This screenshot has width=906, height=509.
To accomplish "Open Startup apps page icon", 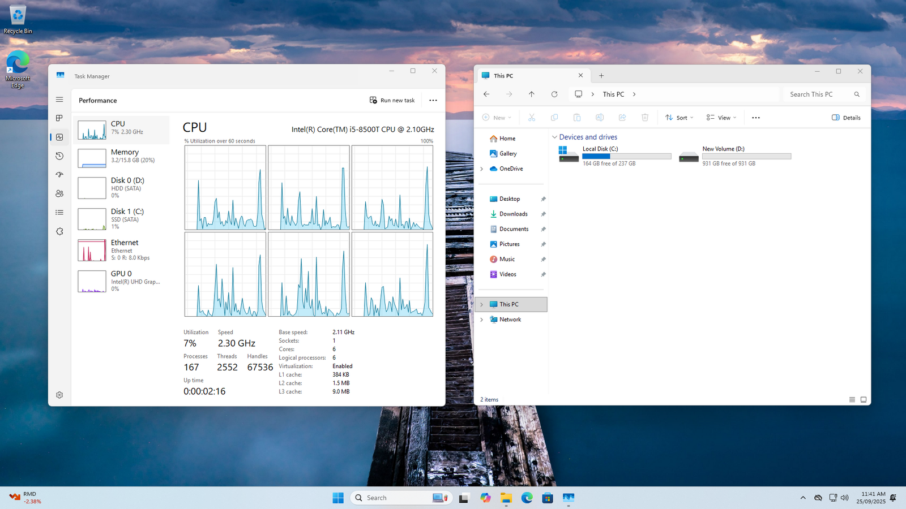I will 59,175.
